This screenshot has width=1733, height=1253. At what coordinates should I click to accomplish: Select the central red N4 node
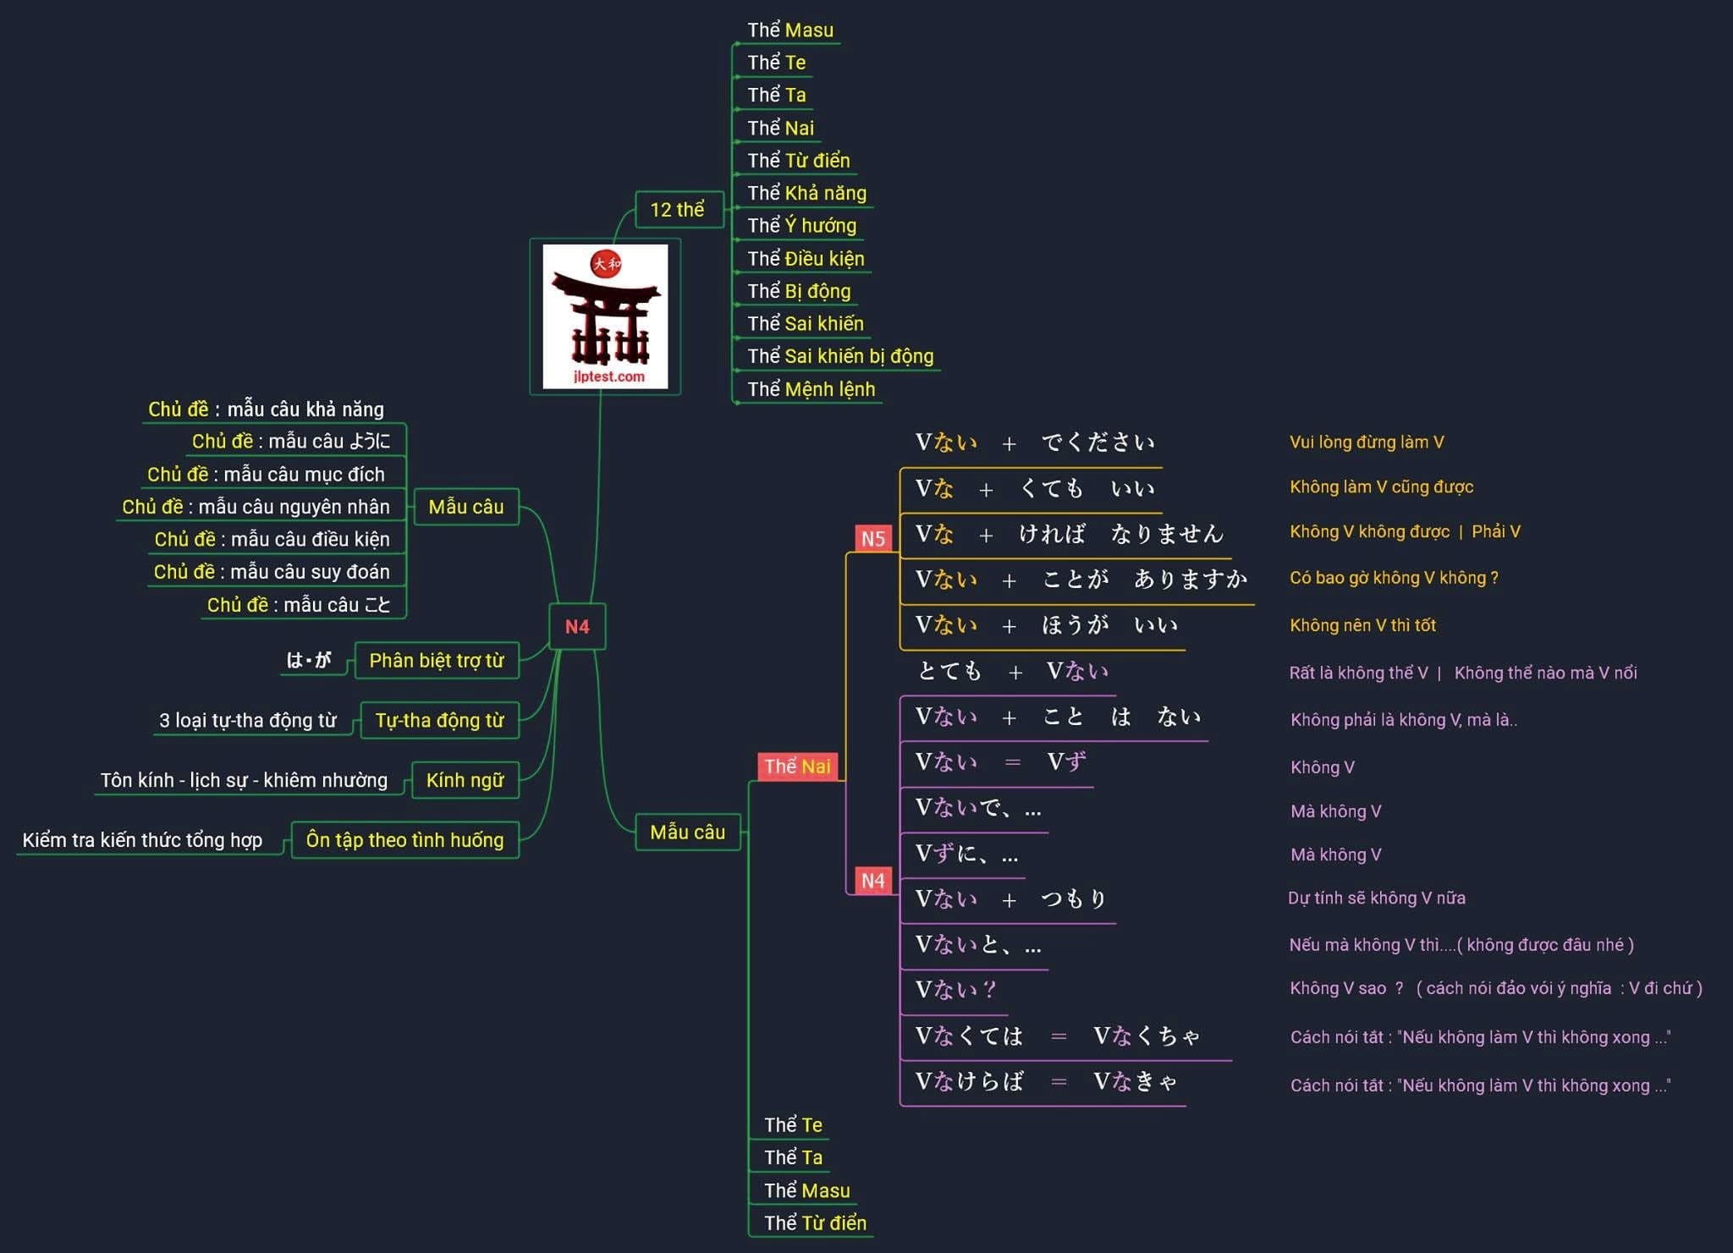pyautogui.click(x=577, y=627)
